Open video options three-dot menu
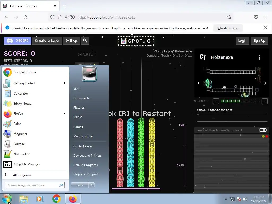Viewport: 272px width, 204px height. point(260,57)
